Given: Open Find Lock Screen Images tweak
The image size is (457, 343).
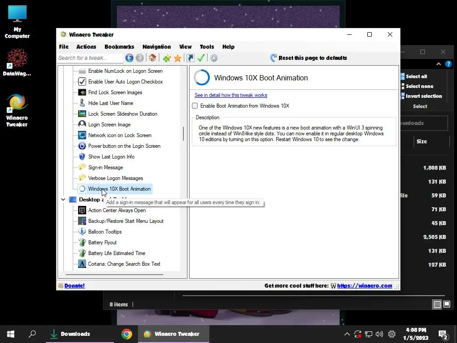Looking at the screenshot, I should [115, 92].
